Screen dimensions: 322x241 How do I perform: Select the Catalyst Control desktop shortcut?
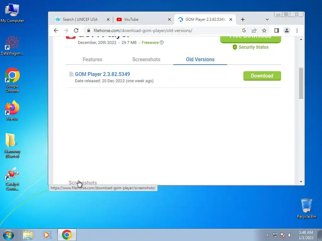point(12,179)
